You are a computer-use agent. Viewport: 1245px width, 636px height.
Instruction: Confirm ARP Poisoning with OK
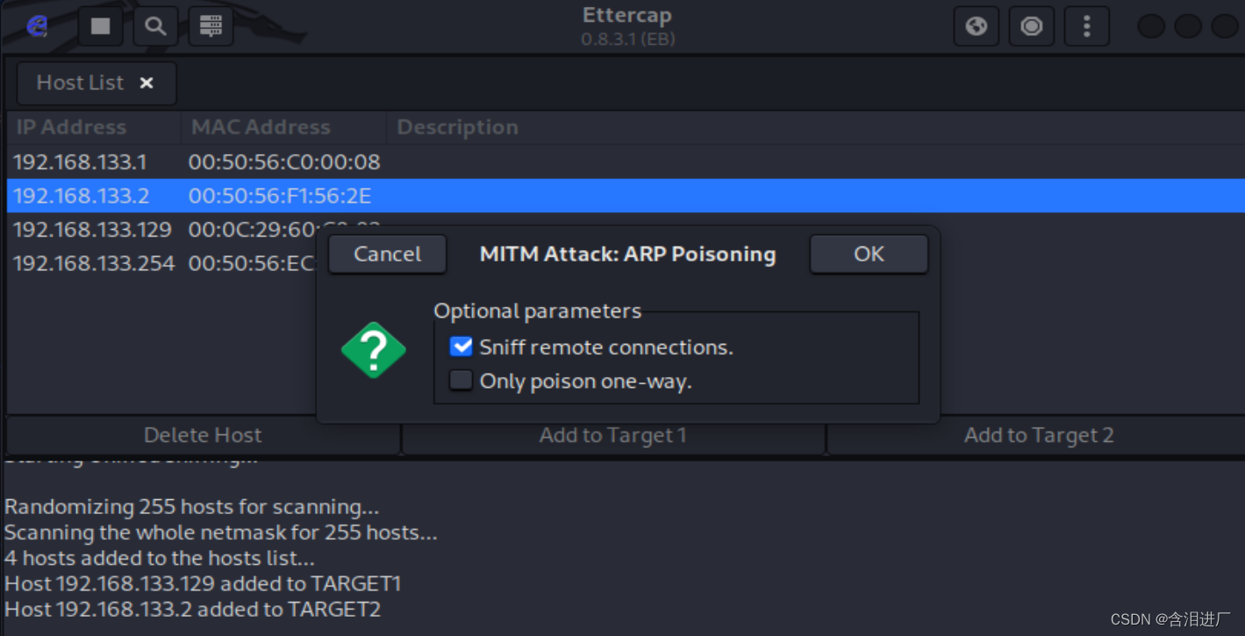coord(869,254)
